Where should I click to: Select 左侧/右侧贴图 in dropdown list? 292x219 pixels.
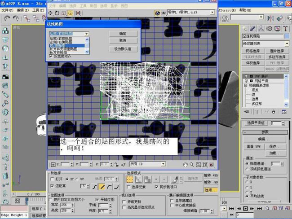(67, 42)
